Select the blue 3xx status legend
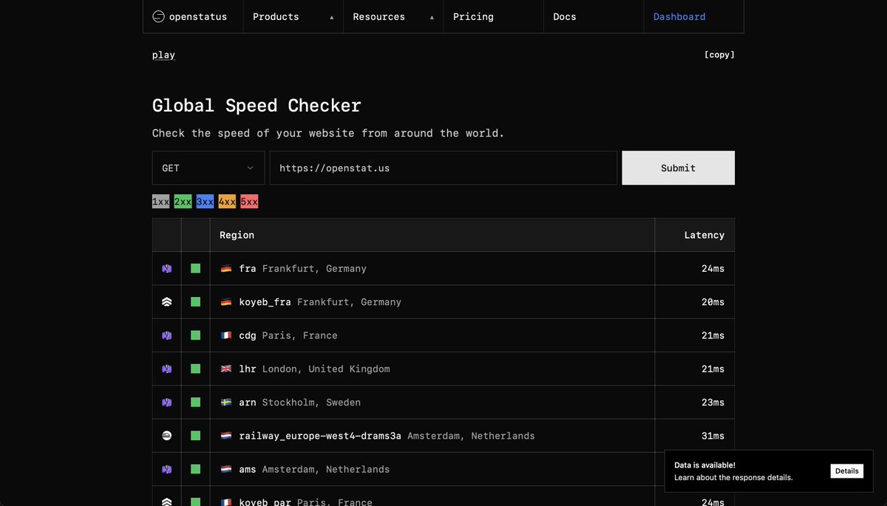887x506 pixels. 205,202
